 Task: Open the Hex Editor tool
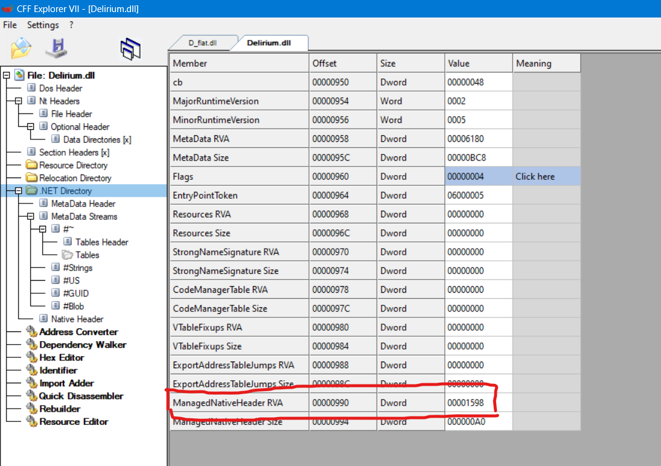tap(61, 357)
